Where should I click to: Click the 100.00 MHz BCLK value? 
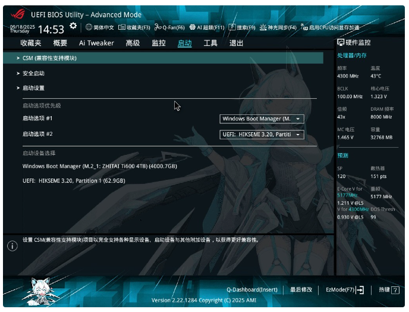[350, 96]
